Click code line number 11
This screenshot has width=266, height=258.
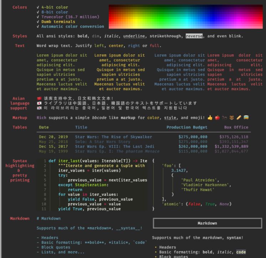[44, 209]
